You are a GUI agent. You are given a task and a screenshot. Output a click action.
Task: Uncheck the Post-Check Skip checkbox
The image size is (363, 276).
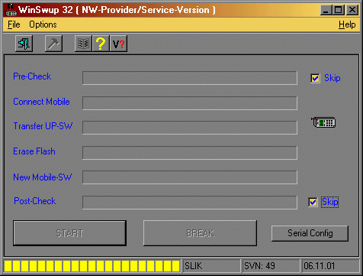click(313, 202)
